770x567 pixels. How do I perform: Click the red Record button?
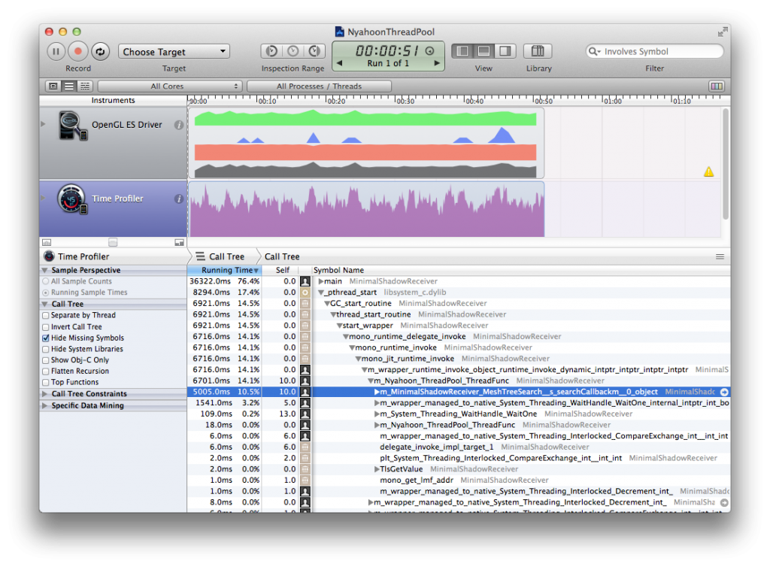tap(78, 52)
